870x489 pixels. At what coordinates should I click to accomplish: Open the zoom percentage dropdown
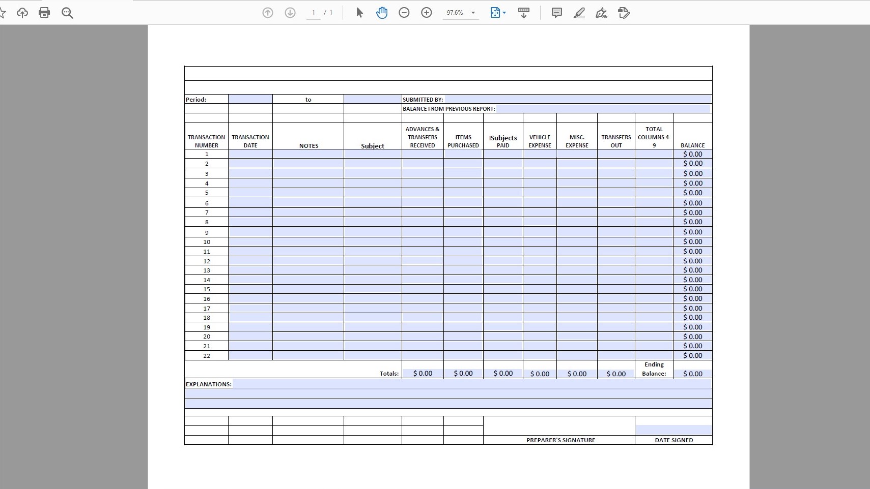[x=461, y=13]
